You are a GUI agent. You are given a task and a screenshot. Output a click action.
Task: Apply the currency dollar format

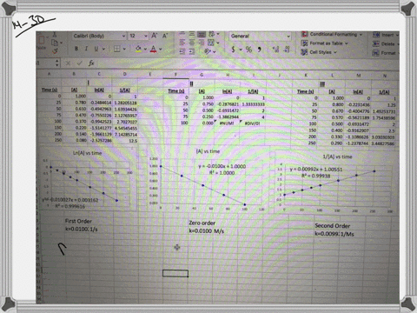pos(234,50)
